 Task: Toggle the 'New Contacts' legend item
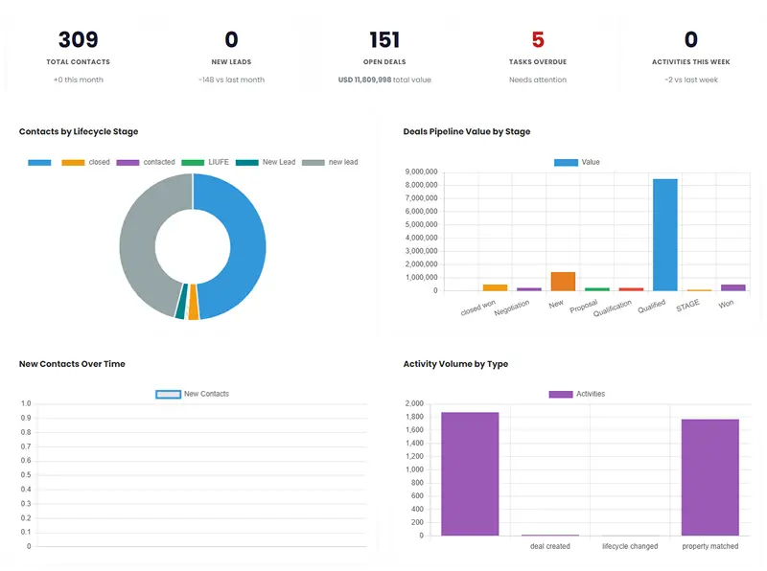[193, 394]
